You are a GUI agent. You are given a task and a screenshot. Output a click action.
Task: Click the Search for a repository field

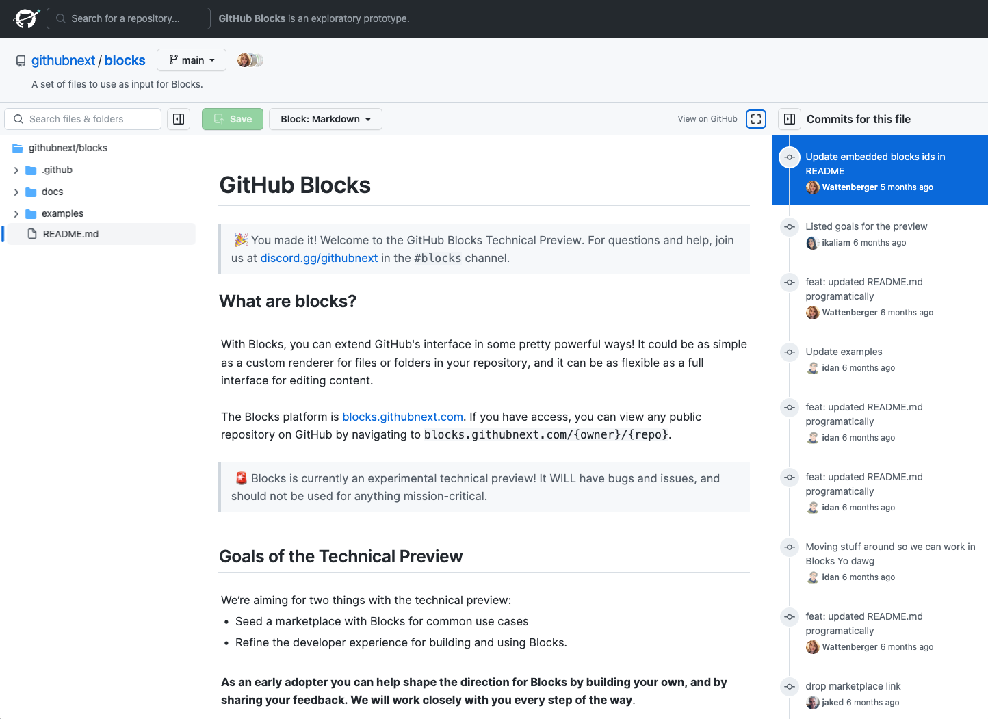click(x=129, y=18)
